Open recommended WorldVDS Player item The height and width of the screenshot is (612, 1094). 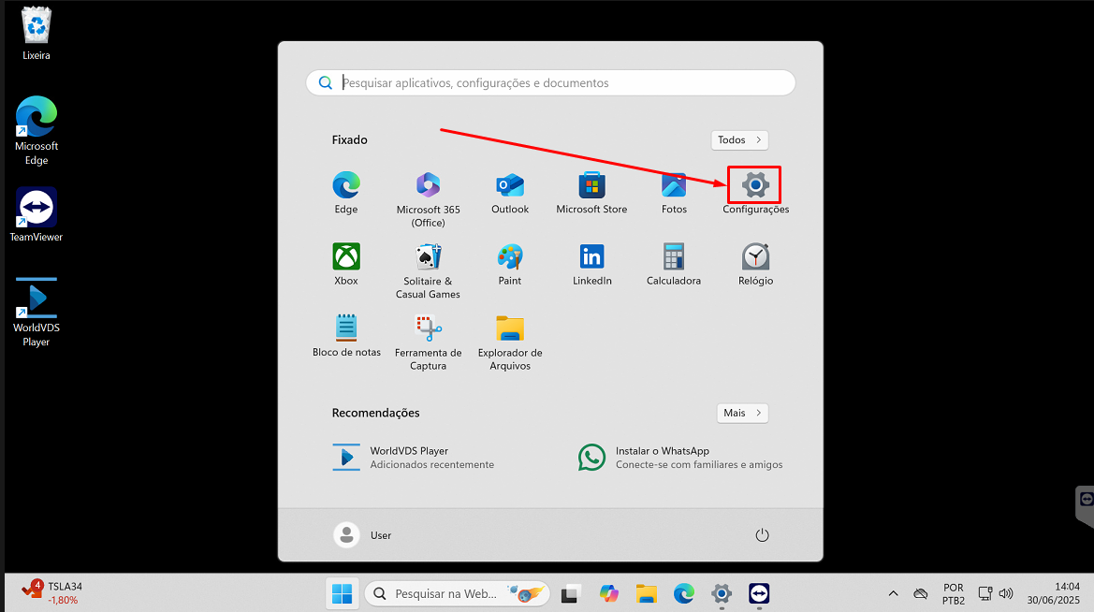pyautogui.click(x=413, y=458)
